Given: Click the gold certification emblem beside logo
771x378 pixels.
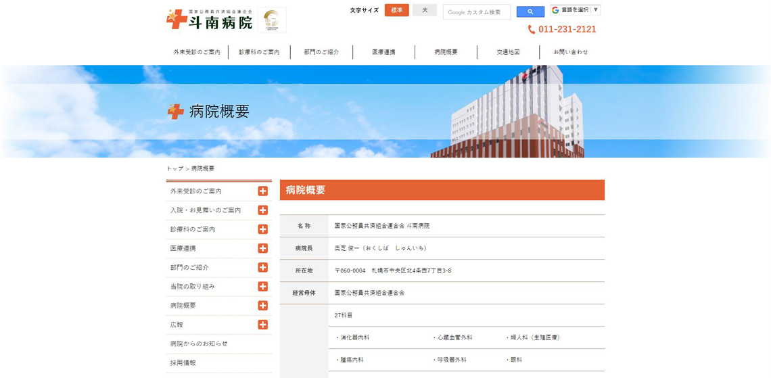Looking at the screenshot, I should (x=271, y=20).
